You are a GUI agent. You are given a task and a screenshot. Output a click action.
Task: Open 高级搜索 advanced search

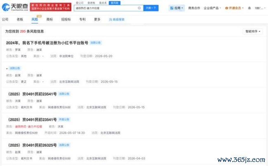click(x=117, y=20)
